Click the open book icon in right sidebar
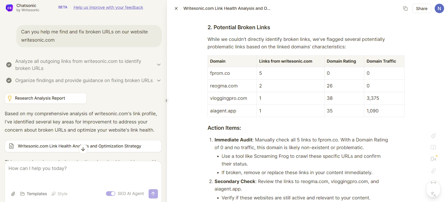Screen dimensions: 445x202 tap(433, 147)
